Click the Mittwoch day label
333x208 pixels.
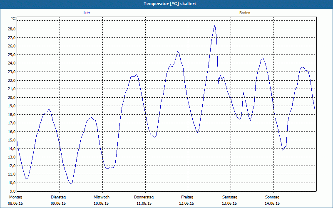[x=102, y=197]
